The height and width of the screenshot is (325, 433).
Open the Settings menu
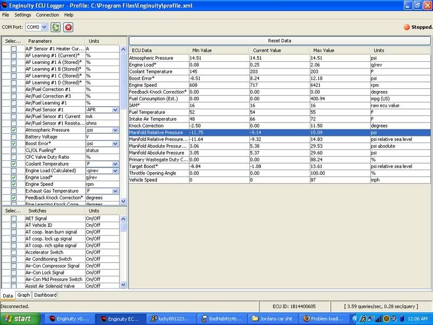coord(23,15)
